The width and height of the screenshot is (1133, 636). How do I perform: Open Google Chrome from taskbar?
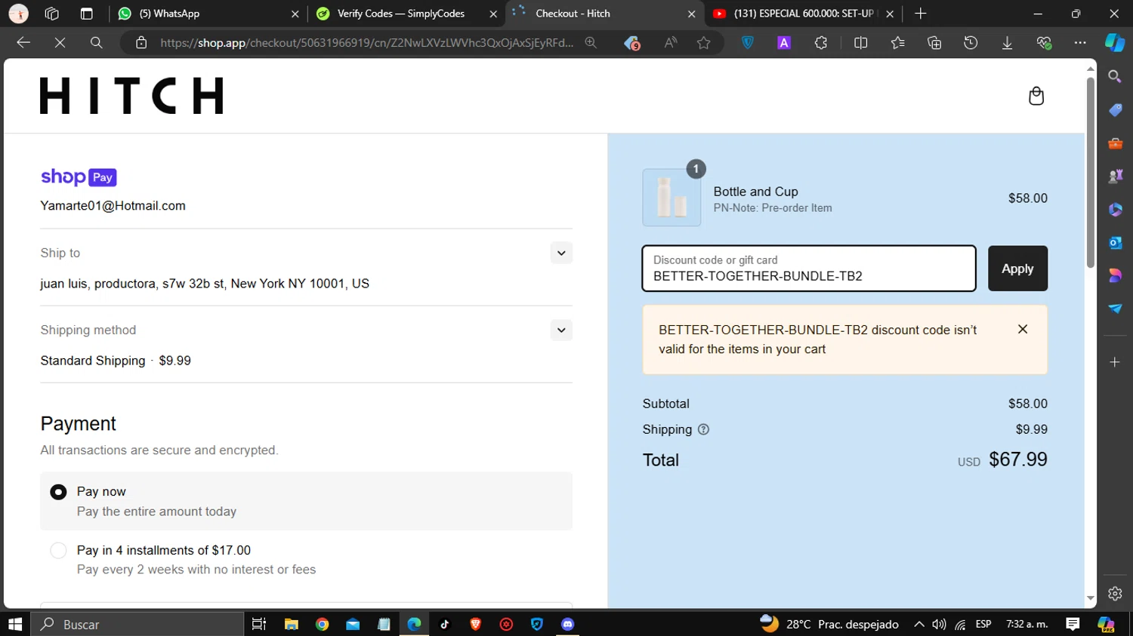322,624
